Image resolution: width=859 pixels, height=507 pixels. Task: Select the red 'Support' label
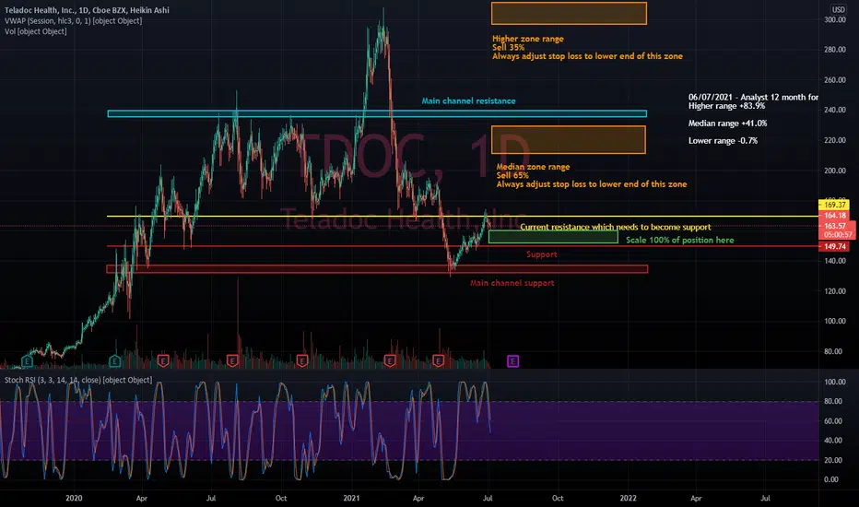pos(541,254)
